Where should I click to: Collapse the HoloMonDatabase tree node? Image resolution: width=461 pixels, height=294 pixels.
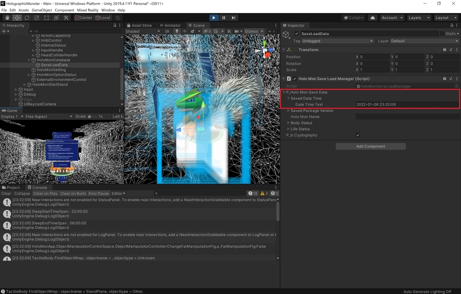pos(29,60)
